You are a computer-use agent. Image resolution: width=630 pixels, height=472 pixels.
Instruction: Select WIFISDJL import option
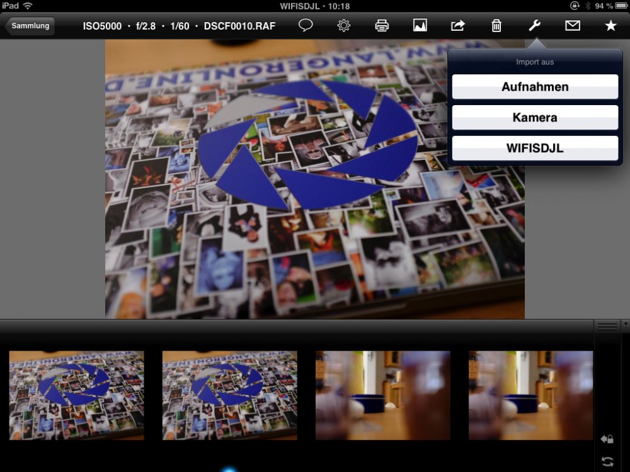click(535, 149)
